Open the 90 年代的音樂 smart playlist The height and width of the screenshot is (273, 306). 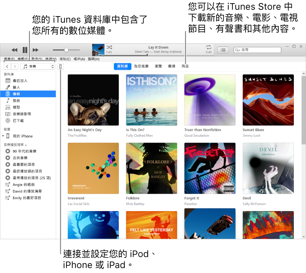coord(28,151)
